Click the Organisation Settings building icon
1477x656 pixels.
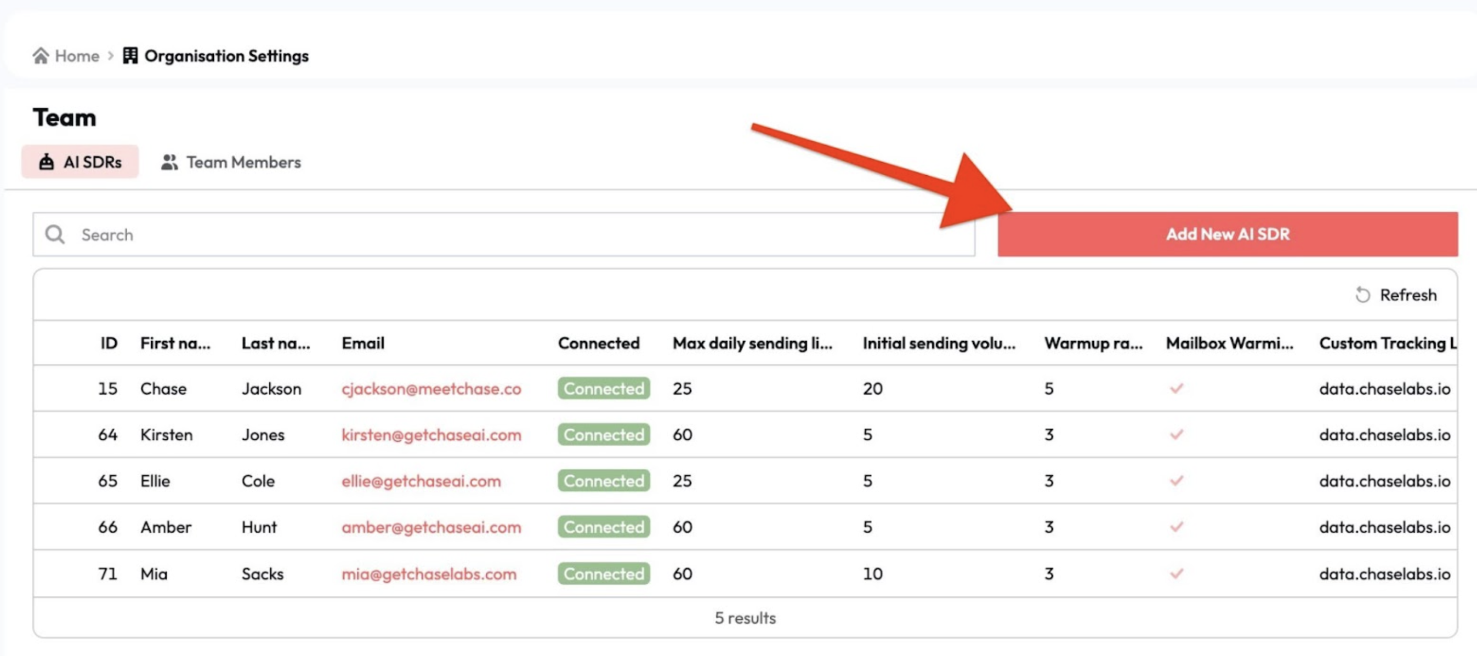pos(130,55)
